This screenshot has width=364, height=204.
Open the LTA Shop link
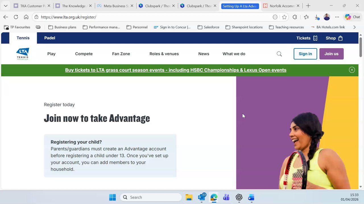334,38
